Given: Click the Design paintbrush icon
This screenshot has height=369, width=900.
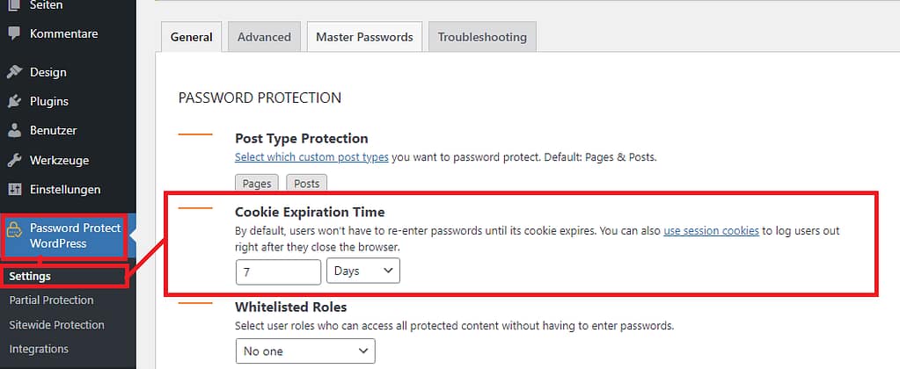Looking at the screenshot, I should 14,72.
